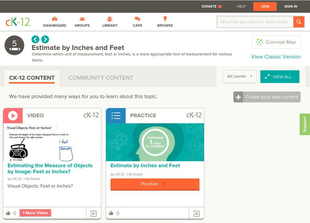Open the Cafe chat icon
This screenshot has height=223, width=310.
[x=137, y=19]
